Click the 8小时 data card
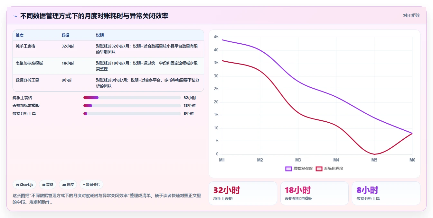The height and width of the screenshot is (218, 433). coord(386,193)
